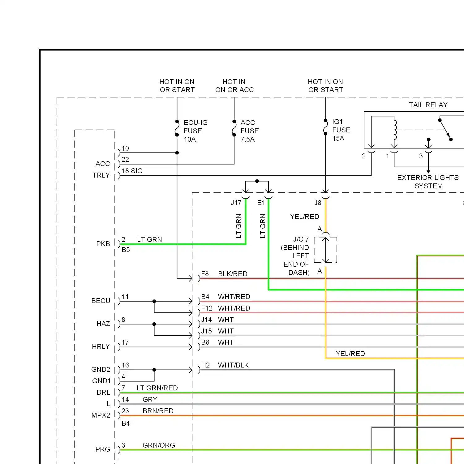Click HOT IN ON OR START above ECU-IG fuse
The height and width of the screenshot is (464, 464).
click(177, 86)
